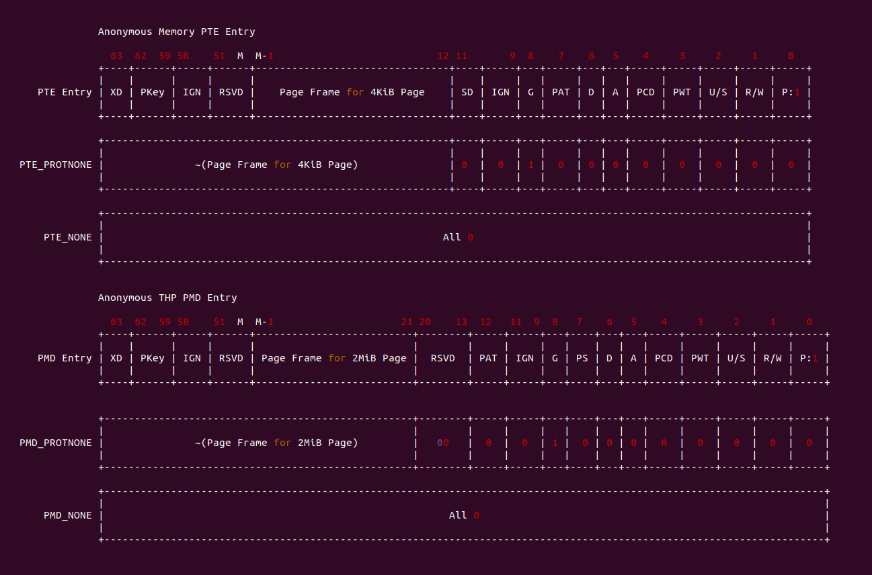Click the 'Anonymous THP PMD Entry' heading
The width and height of the screenshot is (872, 575).
[167, 298]
